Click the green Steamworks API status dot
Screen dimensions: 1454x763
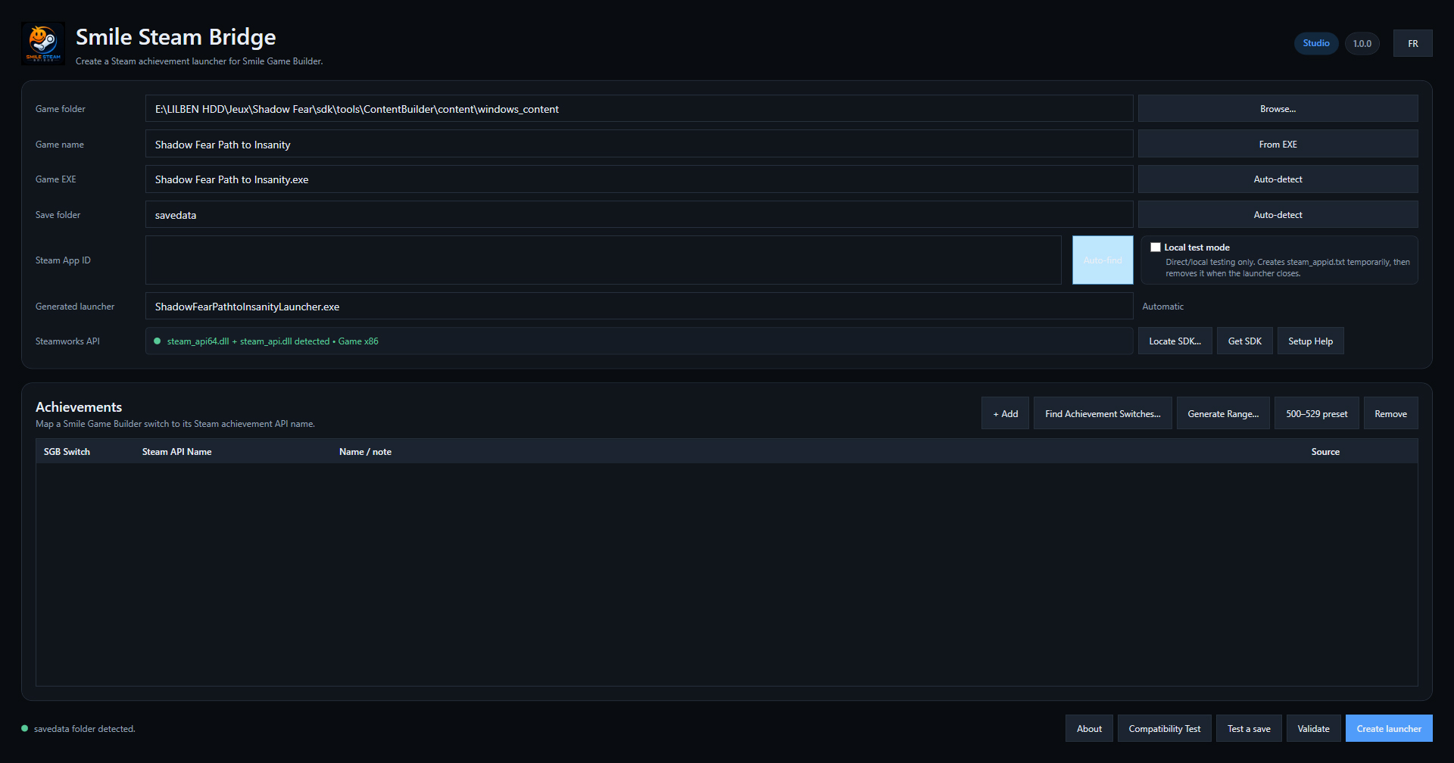click(158, 341)
